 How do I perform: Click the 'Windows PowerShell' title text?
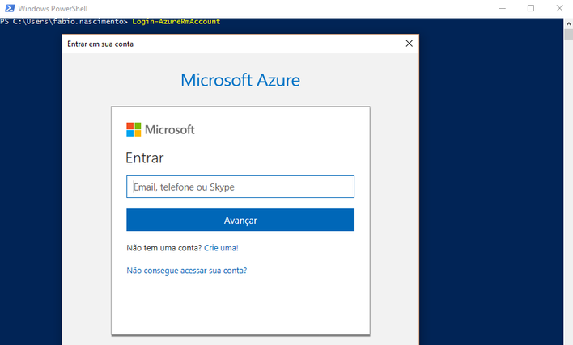tap(53, 8)
